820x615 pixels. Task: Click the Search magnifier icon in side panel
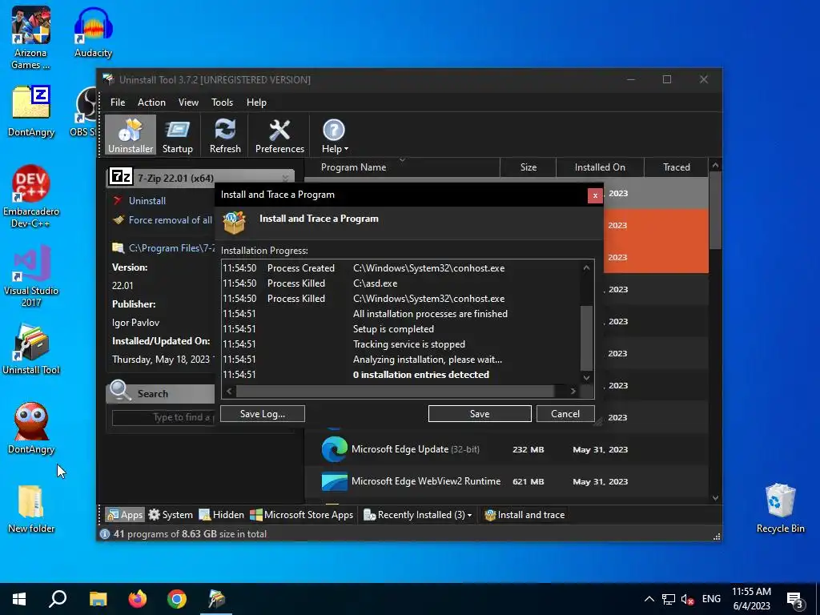(x=120, y=391)
